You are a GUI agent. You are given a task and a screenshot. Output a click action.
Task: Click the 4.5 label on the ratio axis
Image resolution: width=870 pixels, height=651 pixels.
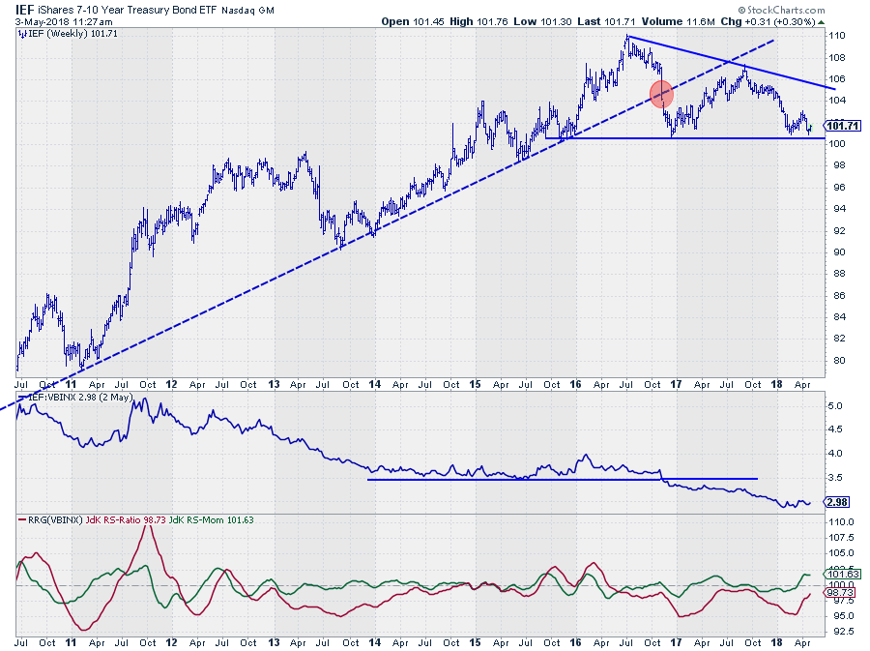click(835, 429)
